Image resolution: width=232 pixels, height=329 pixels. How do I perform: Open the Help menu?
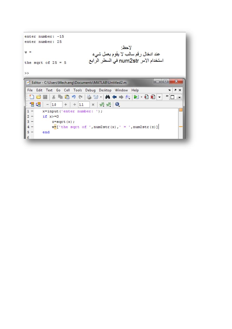pos(135,90)
